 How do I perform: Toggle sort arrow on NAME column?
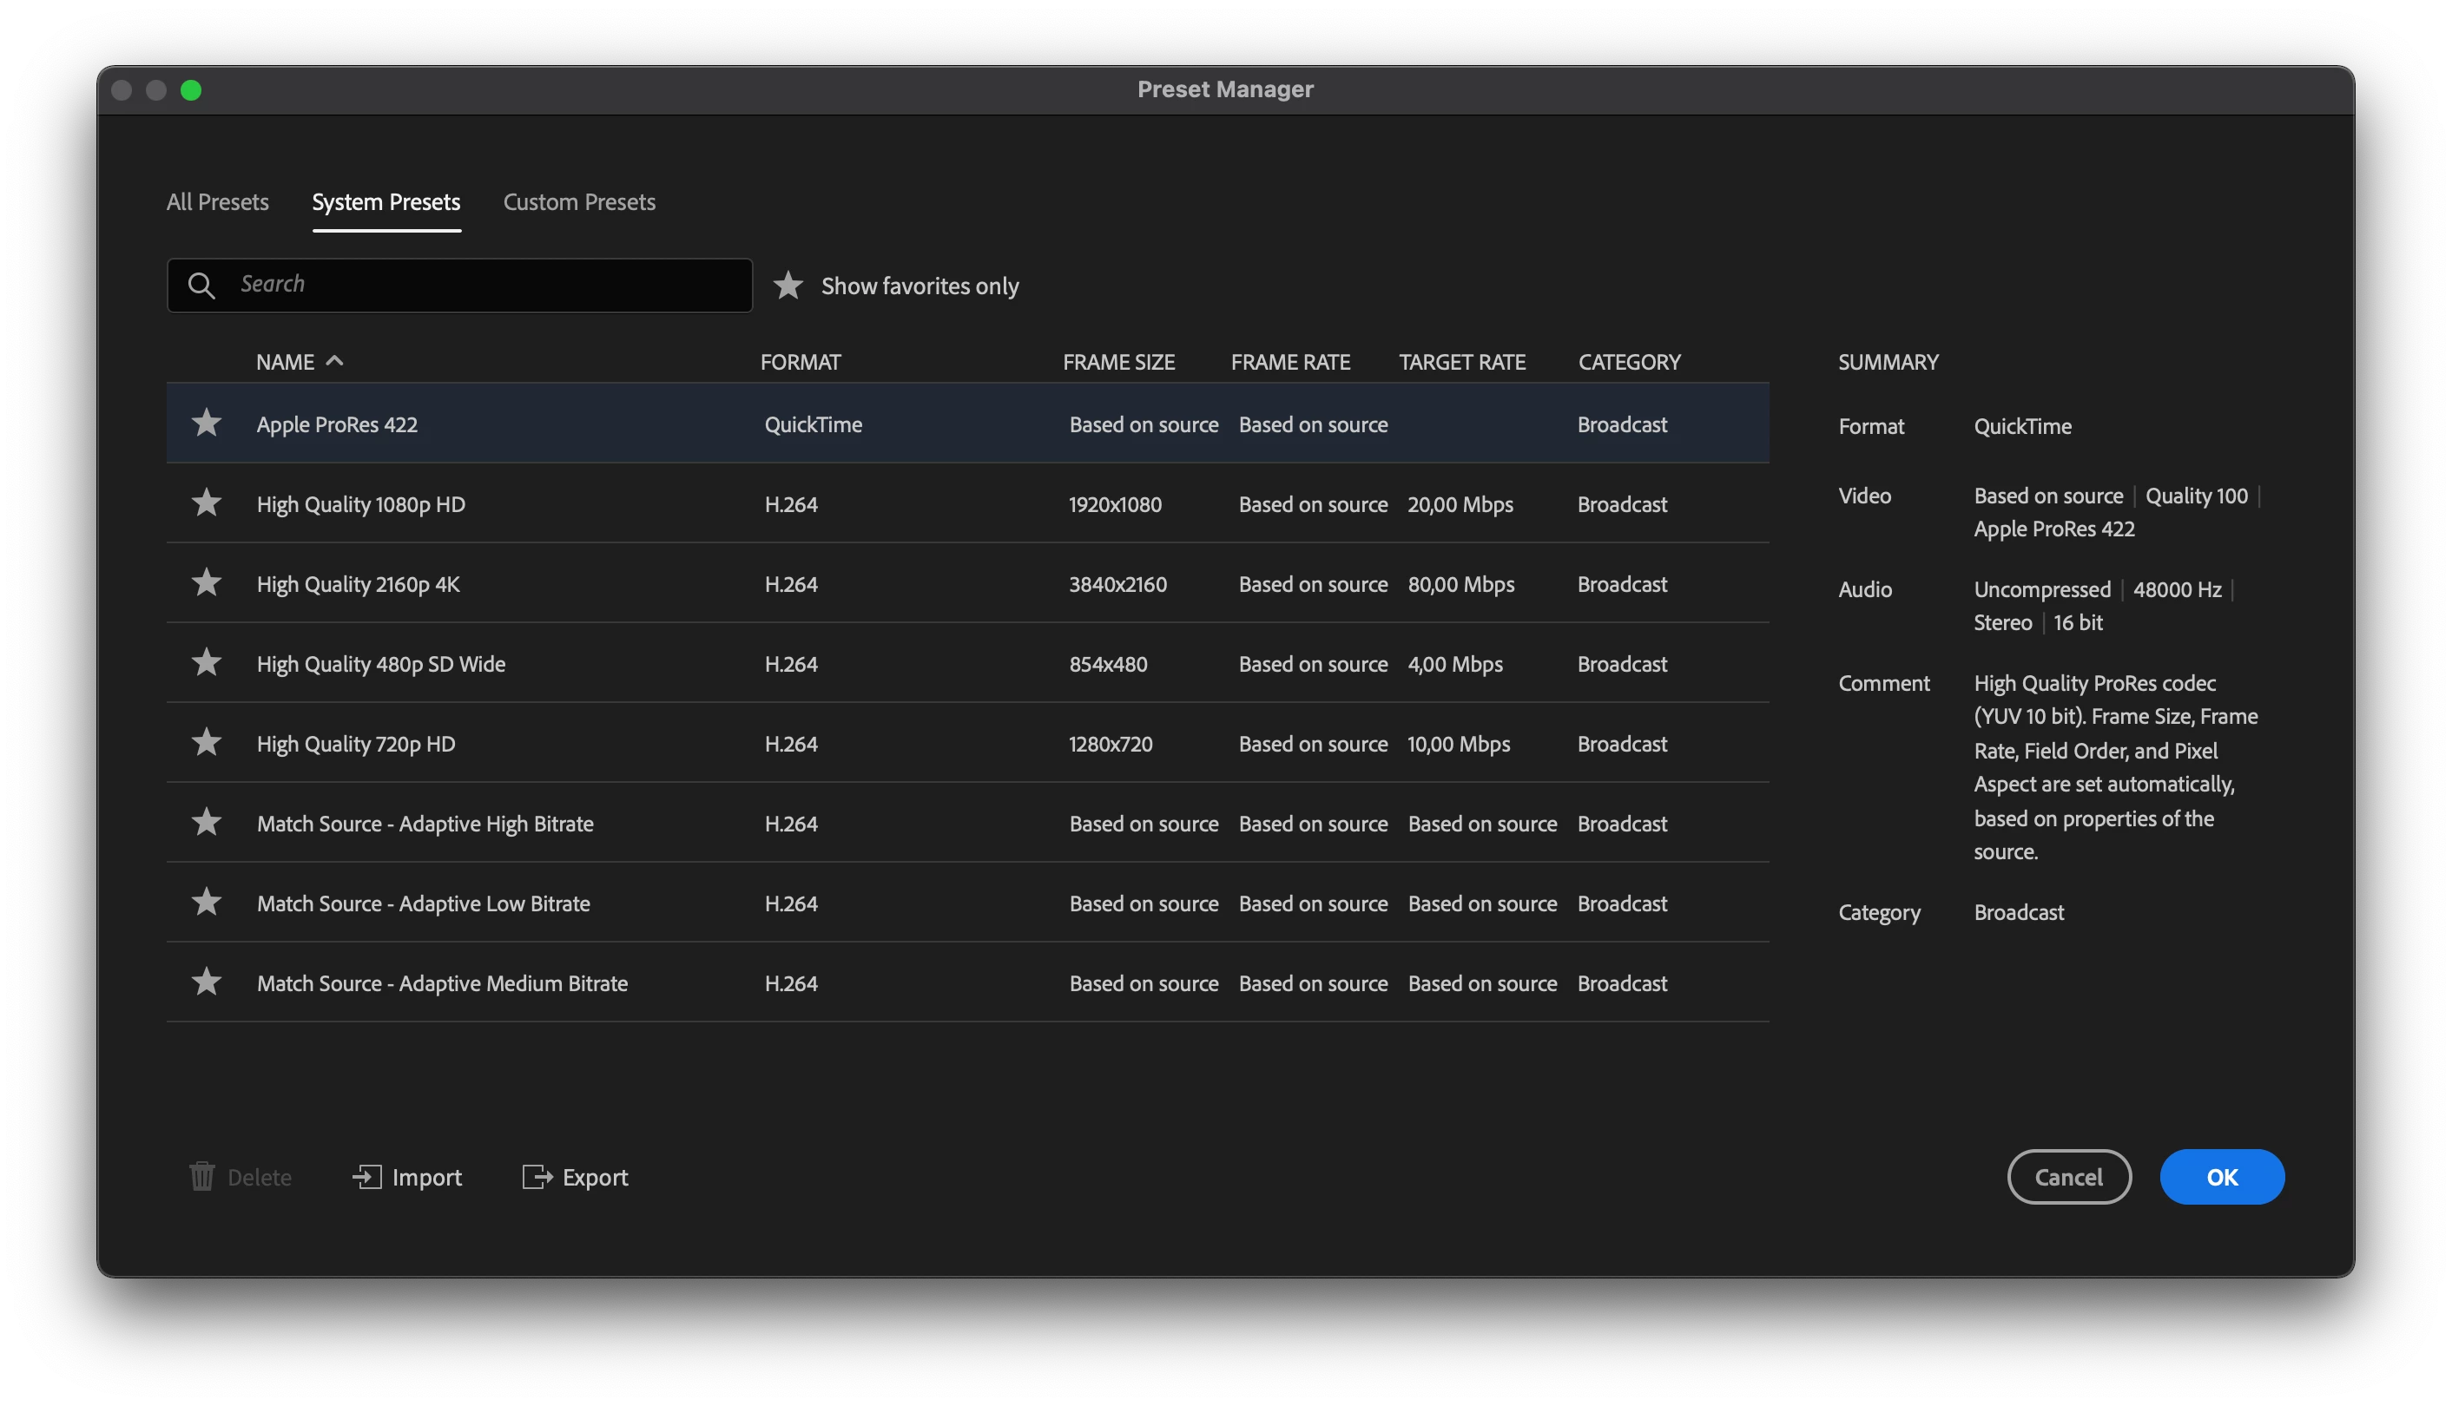tap(334, 361)
